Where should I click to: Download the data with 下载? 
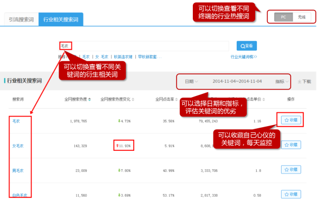[x=304, y=82]
